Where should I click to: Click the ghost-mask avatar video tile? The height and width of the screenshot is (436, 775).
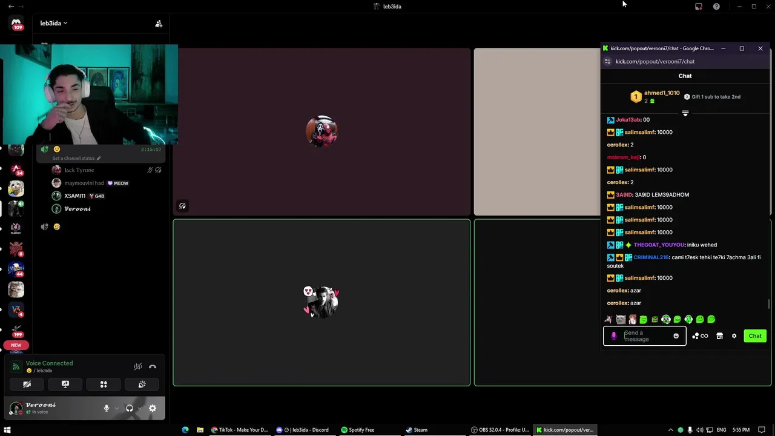pyautogui.click(x=322, y=131)
